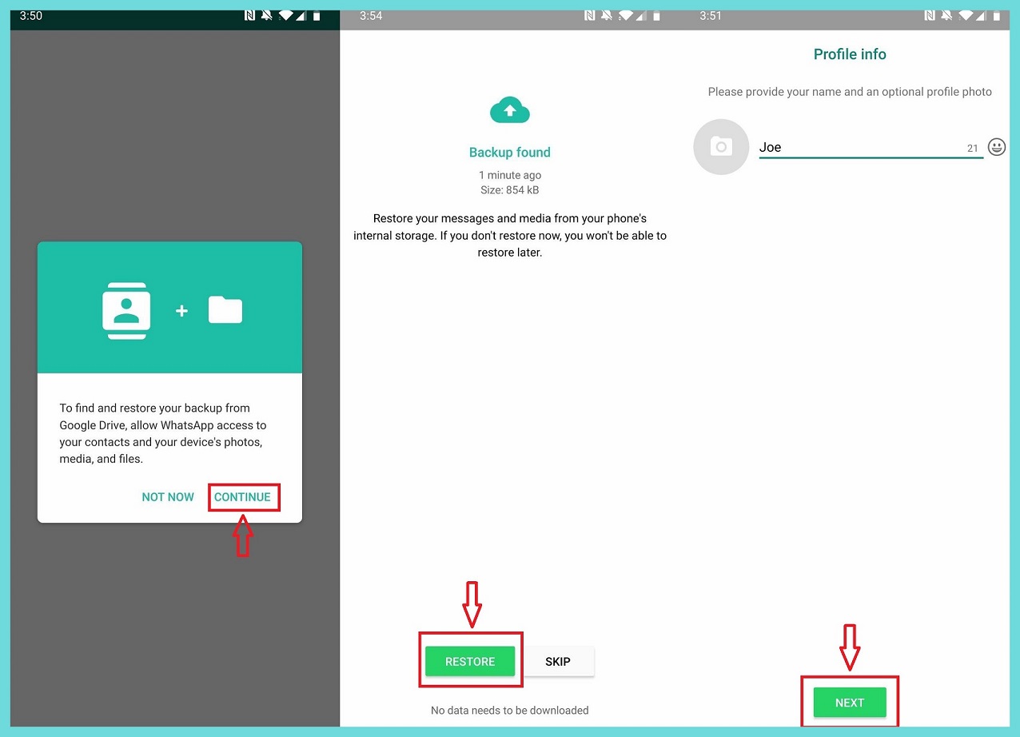The height and width of the screenshot is (737, 1020).
Task: Tap NFC icon in right screen status bar
Action: [929, 15]
